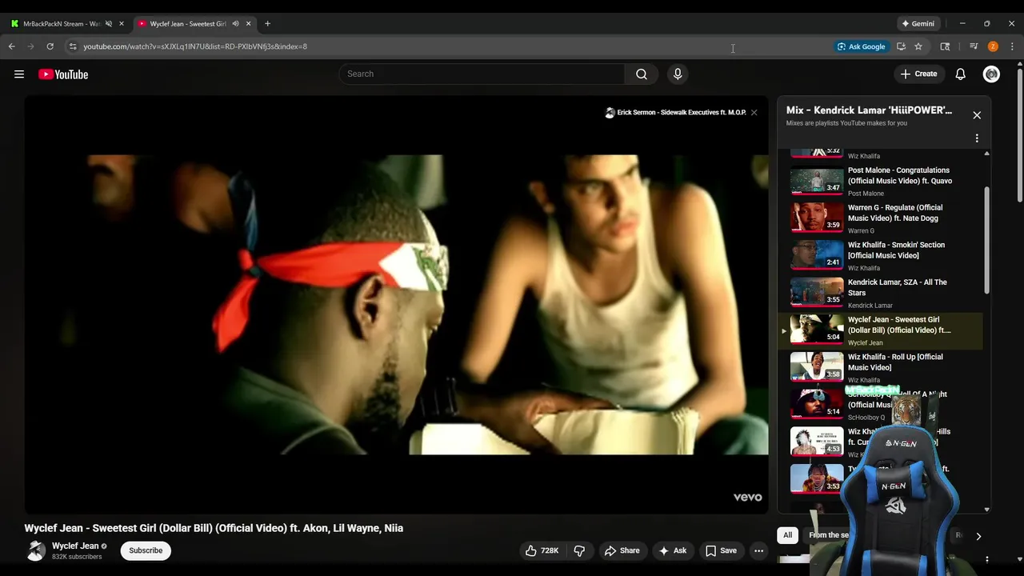The height and width of the screenshot is (576, 1024).
Task: Click the Mix playlist scrollbar
Action: point(986,240)
